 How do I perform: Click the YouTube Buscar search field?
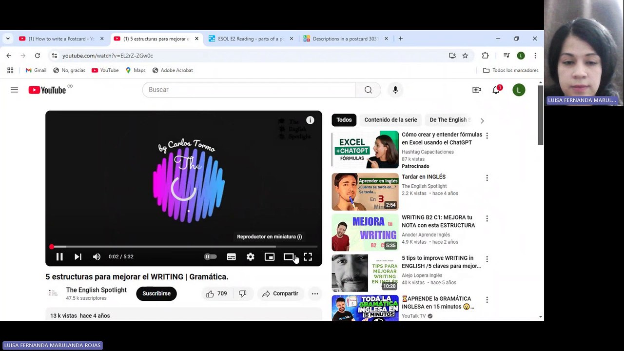point(249,90)
